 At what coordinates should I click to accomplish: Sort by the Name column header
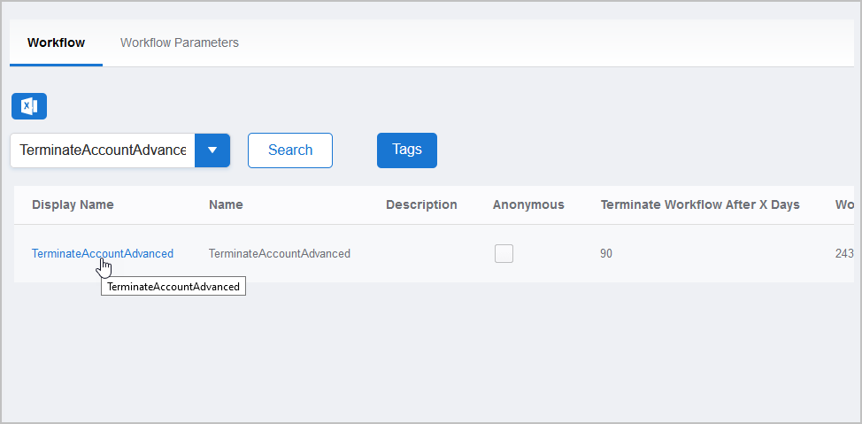pos(226,204)
